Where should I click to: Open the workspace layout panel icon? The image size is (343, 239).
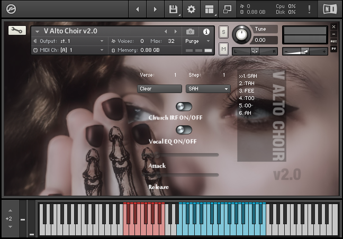tap(209, 9)
